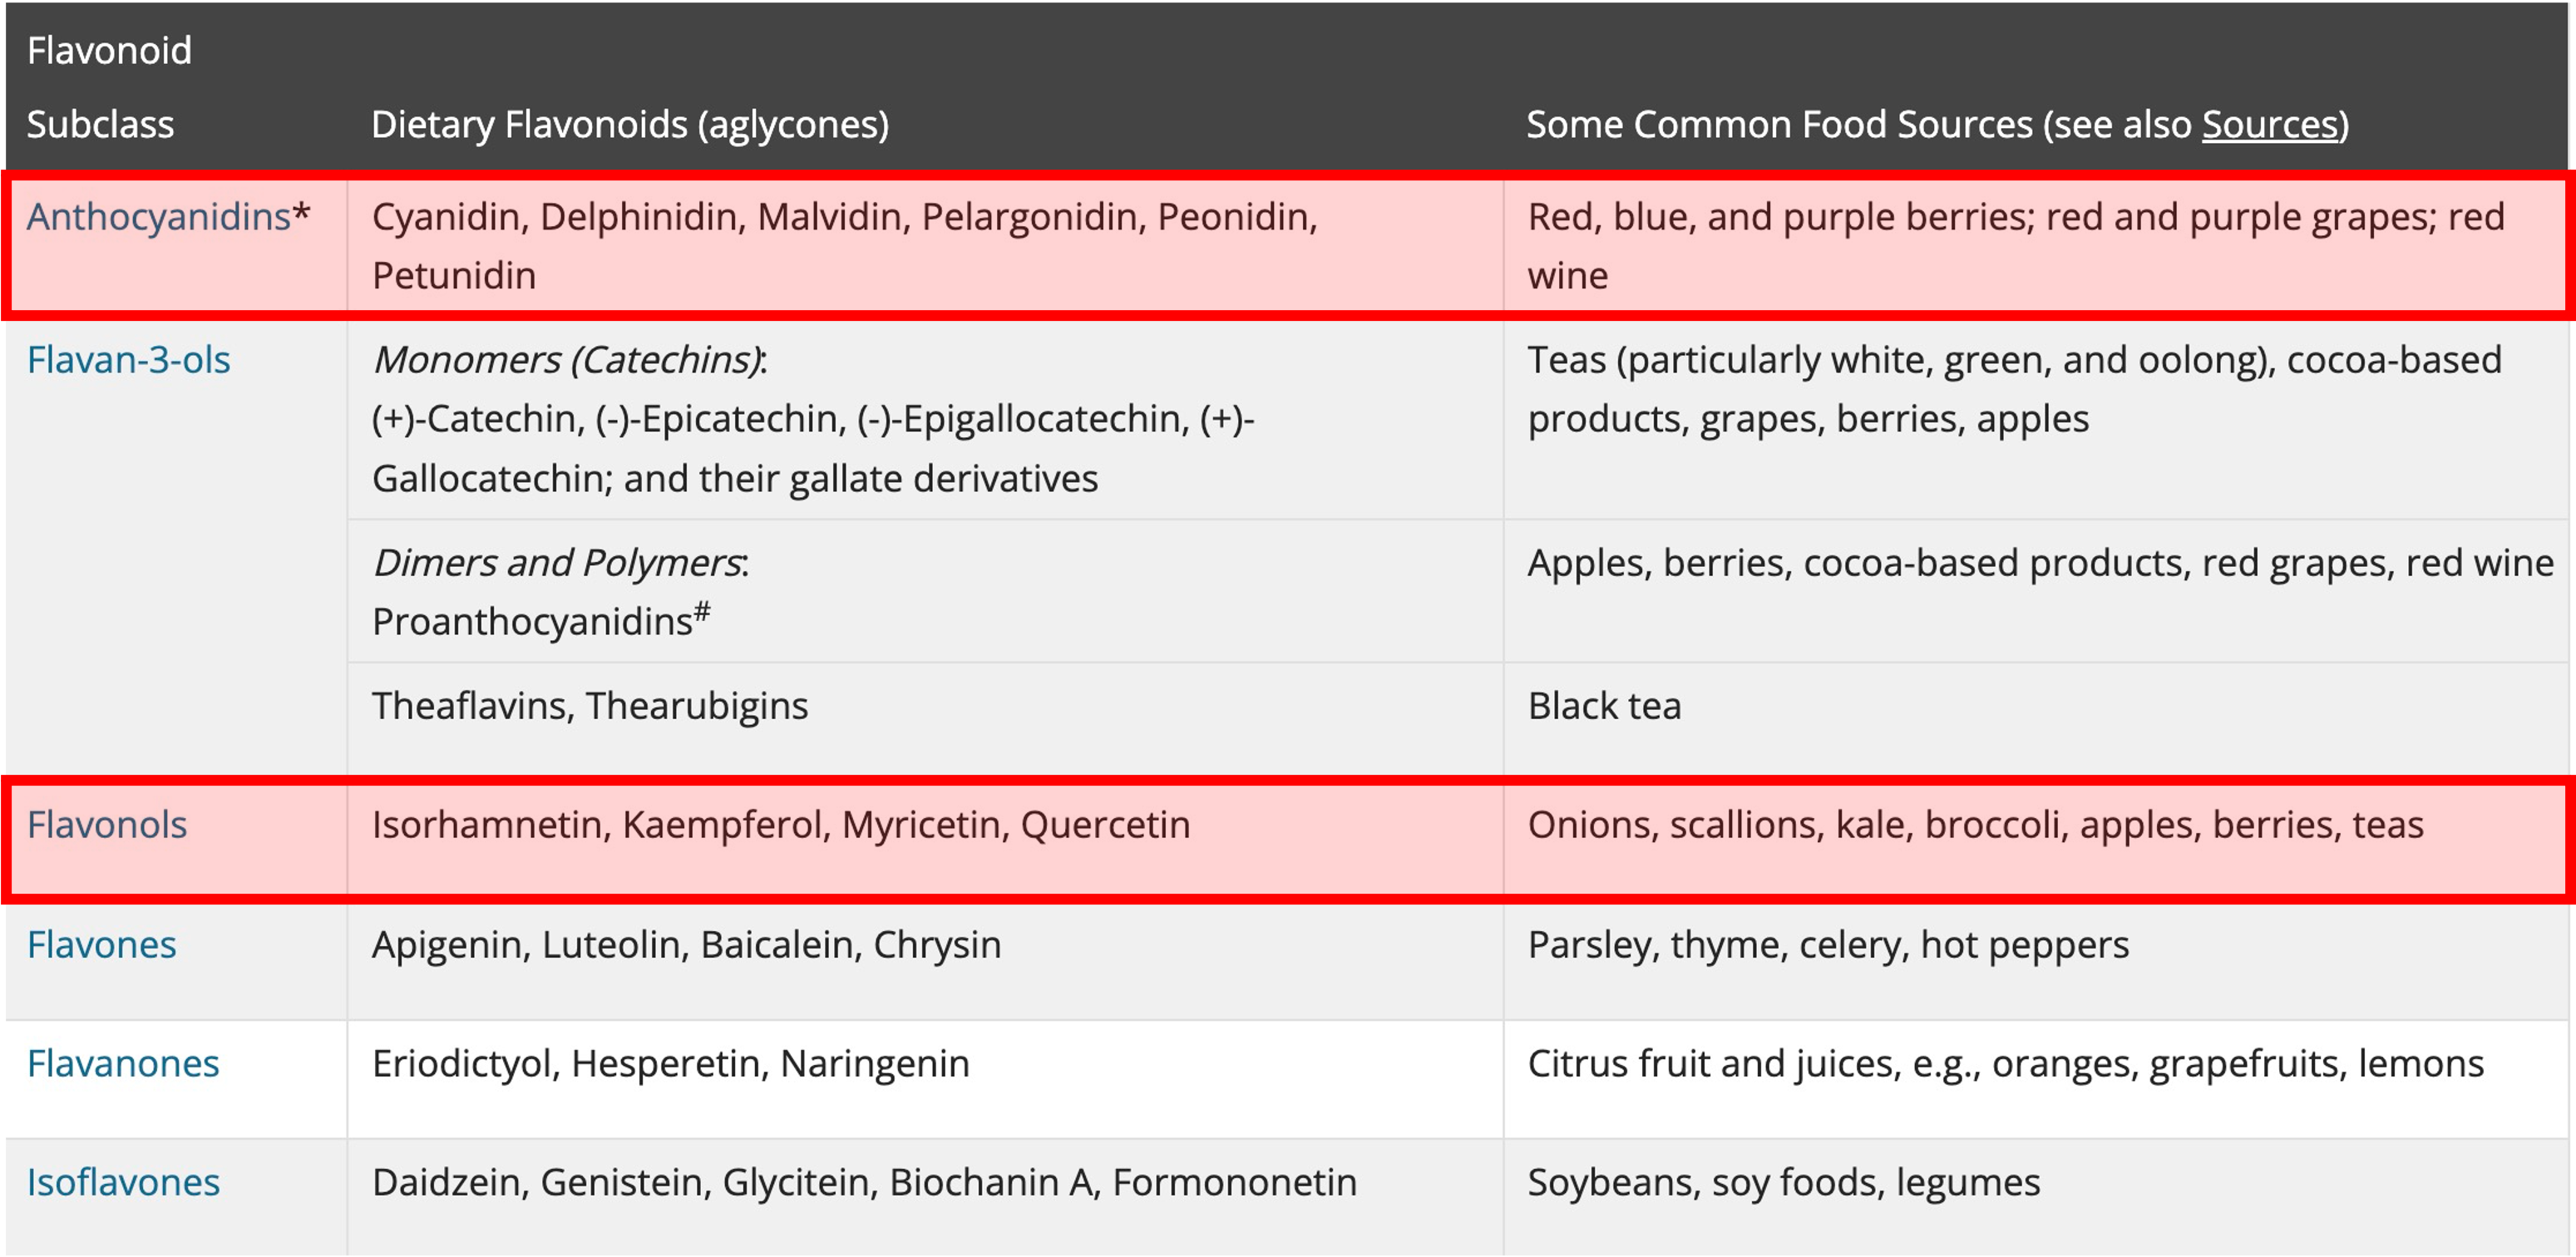Open the Flavonols subclass link
Image resolution: width=2576 pixels, height=1257 pixels.
[x=107, y=825]
